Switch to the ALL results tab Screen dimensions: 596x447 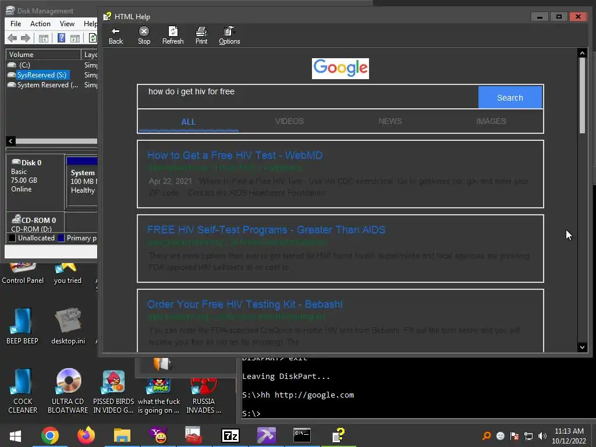pos(189,122)
